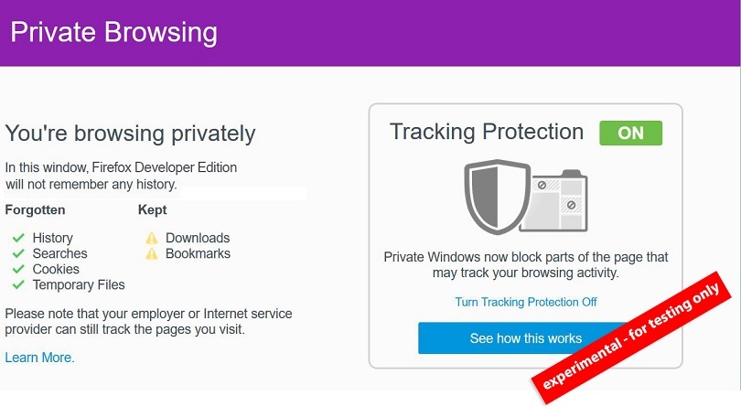The height and width of the screenshot is (417, 741).
Task: Click the green checkmark beside Searches
Action: pyautogui.click(x=17, y=253)
